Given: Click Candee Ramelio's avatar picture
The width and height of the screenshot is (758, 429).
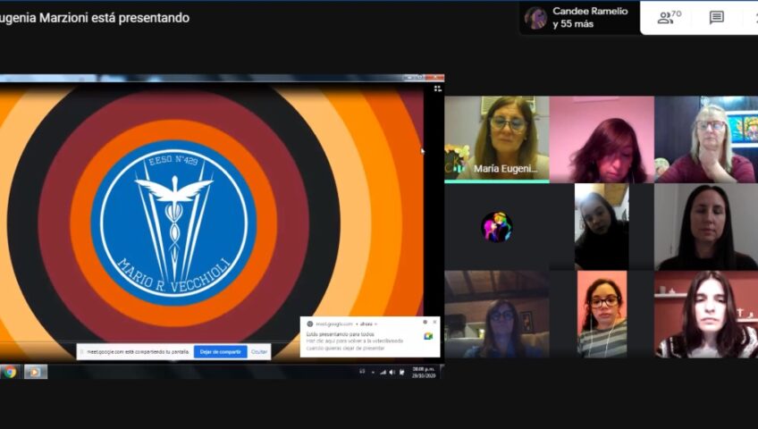Looking at the screenshot, I should (x=535, y=18).
